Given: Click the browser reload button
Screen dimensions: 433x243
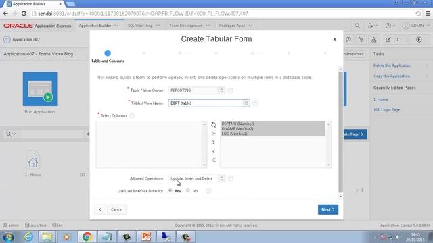Looking at the screenshot, I should pyautogui.click(x=24, y=13).
